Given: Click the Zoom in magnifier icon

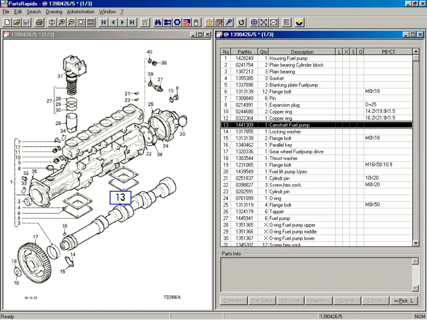Looking at the screenshot, I should click(62, 22).
